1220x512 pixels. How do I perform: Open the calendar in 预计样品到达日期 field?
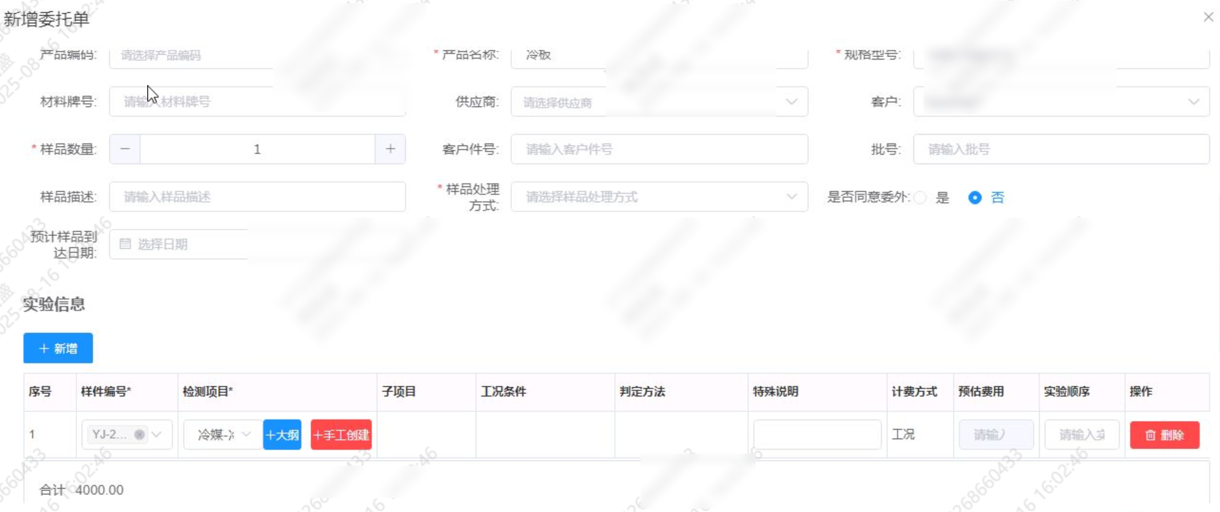click(125, 244)
